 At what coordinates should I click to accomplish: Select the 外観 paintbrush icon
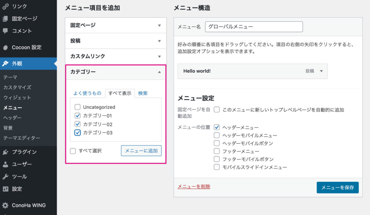click(x=5, y=63)
